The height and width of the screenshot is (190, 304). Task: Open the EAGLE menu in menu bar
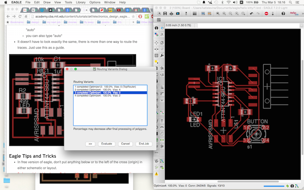(x=16, y=2)
